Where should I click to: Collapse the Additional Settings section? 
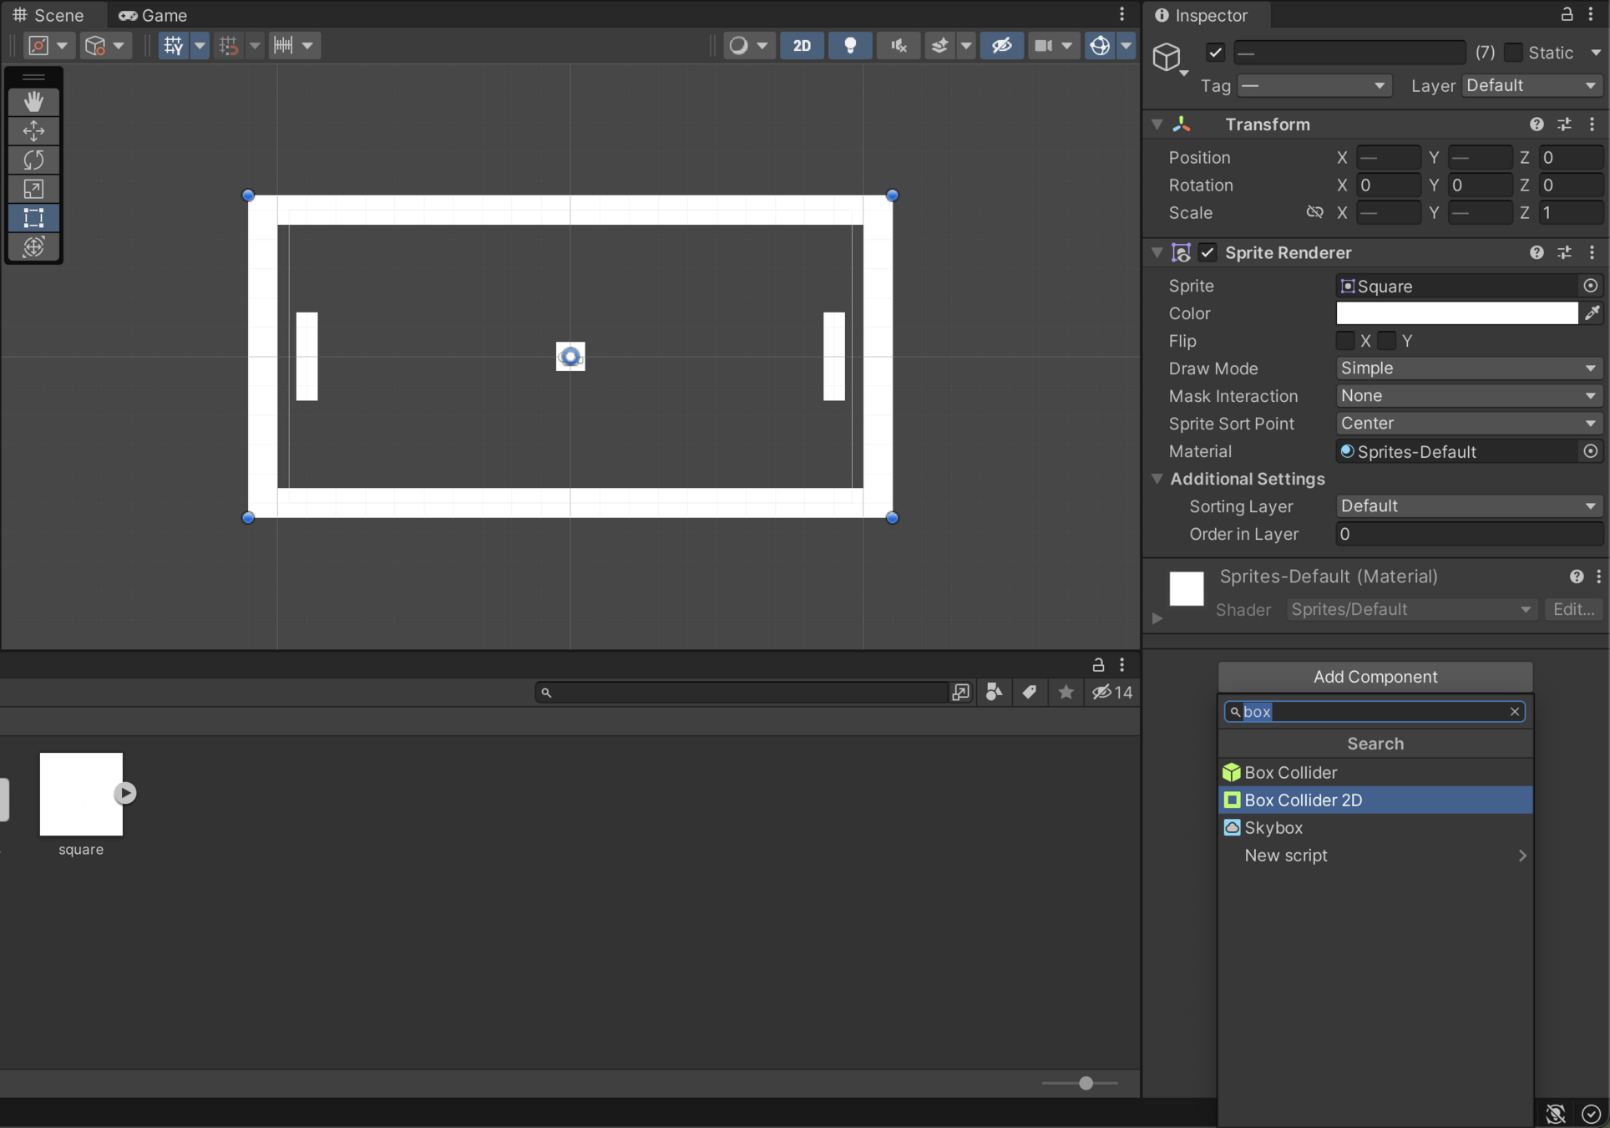pyautogui.click(x=1157, y=479)
